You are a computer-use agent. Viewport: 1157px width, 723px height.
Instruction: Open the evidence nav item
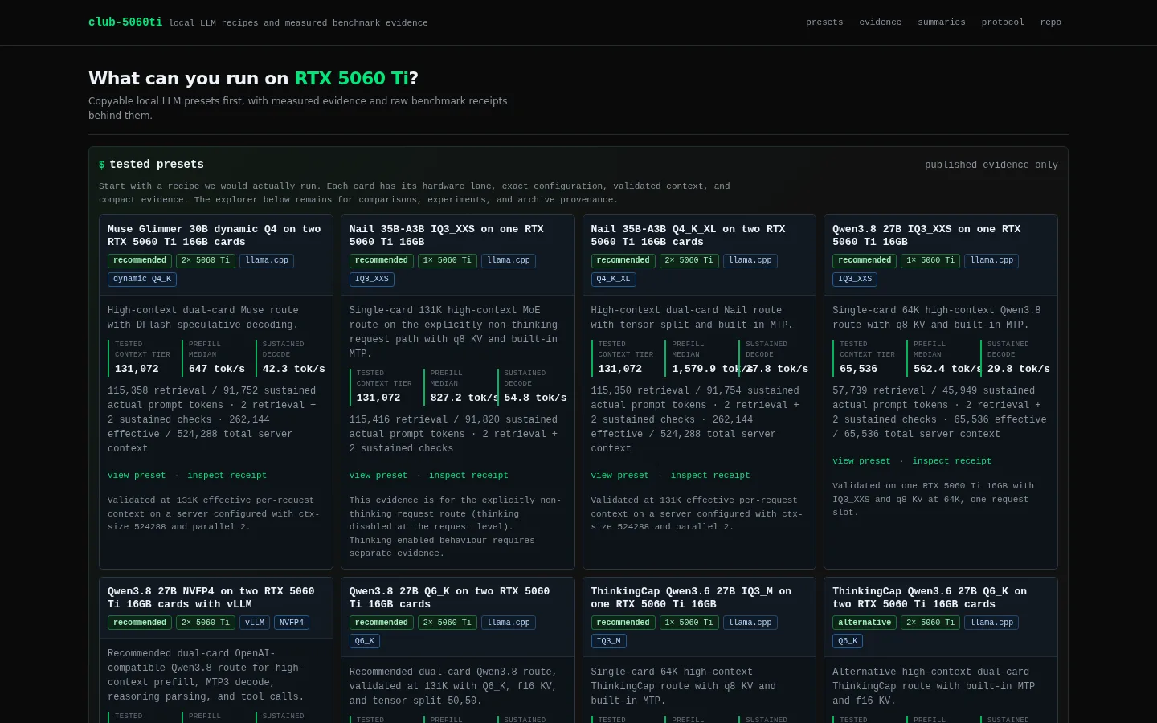coord(881,22)
